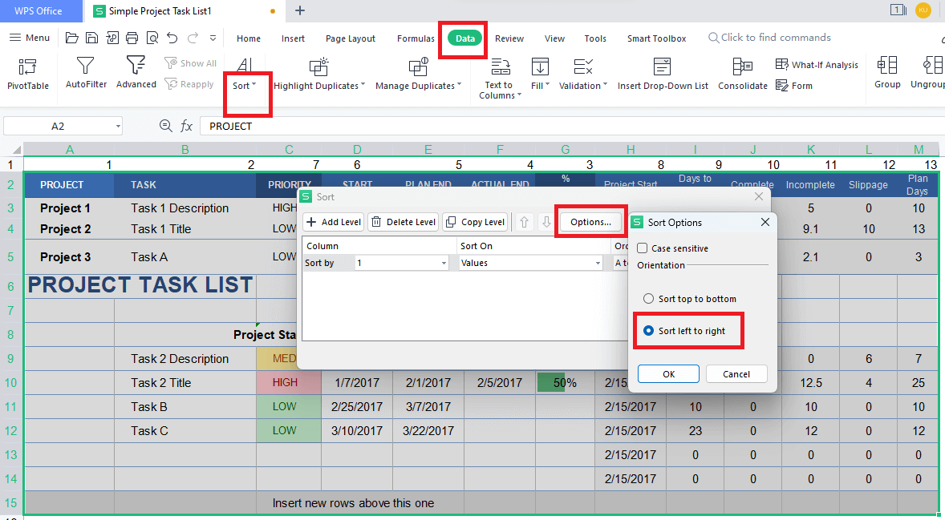Click the Name Box showing A2
Screen dimensions: 945x520
58,127
